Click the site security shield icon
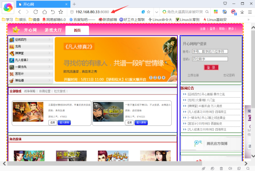This screenshot has height=171, width=255. [72, 12]
